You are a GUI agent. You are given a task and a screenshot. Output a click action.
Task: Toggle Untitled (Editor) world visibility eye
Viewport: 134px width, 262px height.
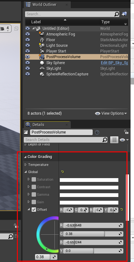(x=28, y=29)
